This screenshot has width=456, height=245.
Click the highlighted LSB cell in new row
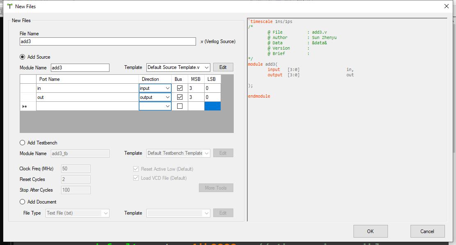(x=212, y=106)
